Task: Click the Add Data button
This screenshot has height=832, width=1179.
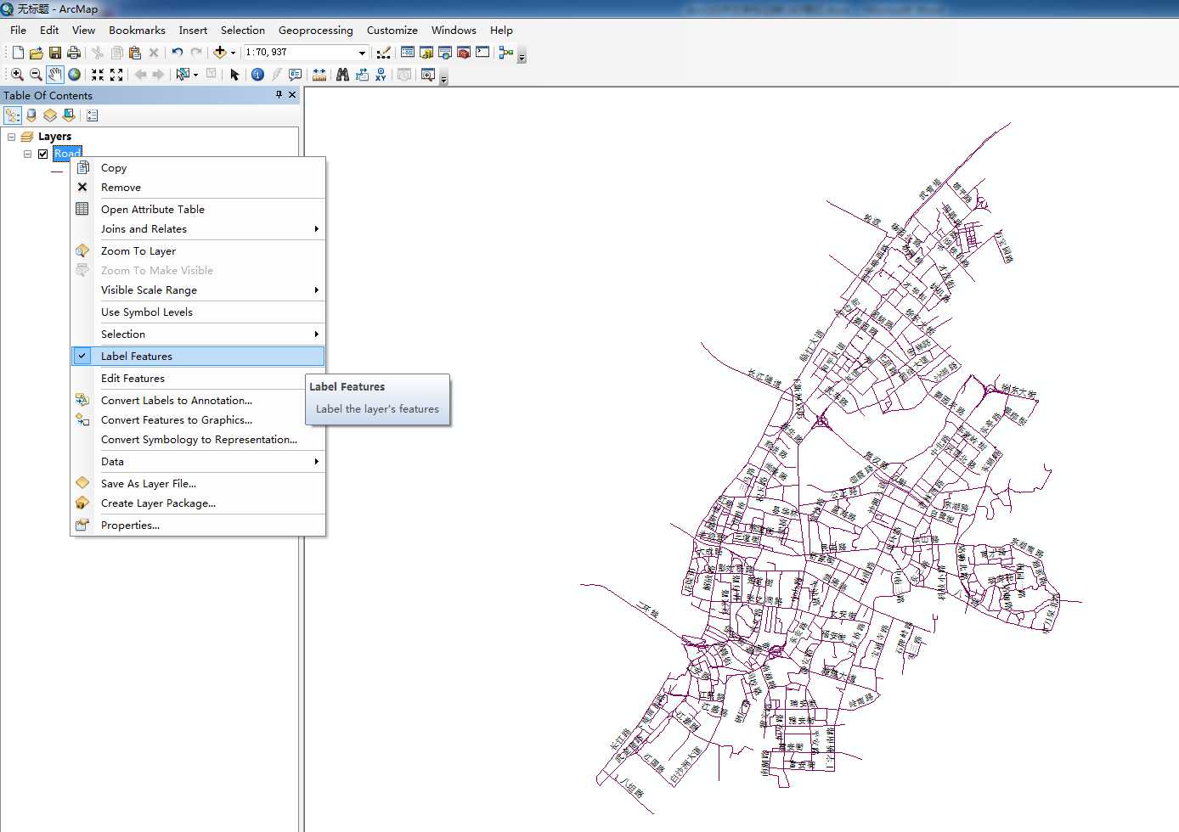Action: (220, 53)
